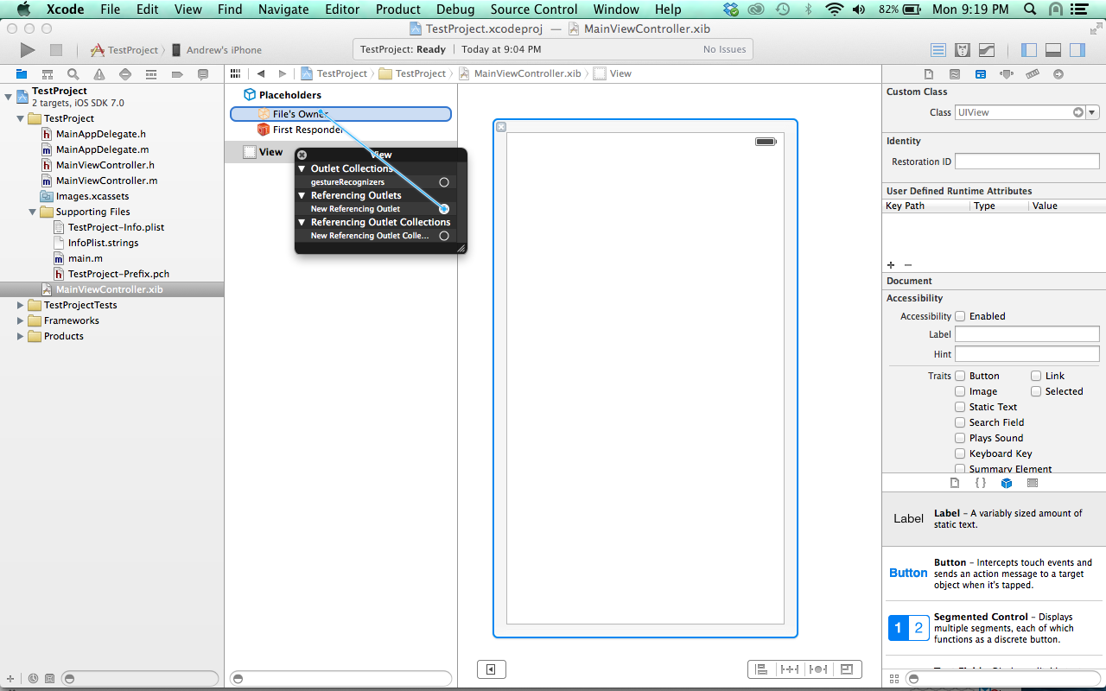Open the Editor menu
Screen dimensions: 1106x691
pyautogui.click(x=342, y=10)
